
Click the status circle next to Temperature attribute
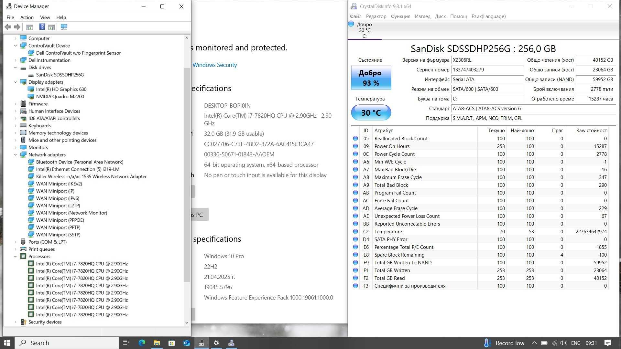click(355, 232)
